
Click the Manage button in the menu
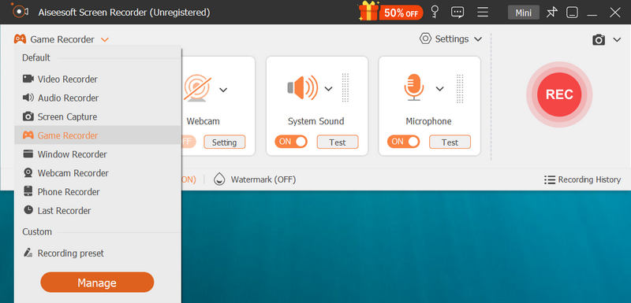[x=97, y=283]
